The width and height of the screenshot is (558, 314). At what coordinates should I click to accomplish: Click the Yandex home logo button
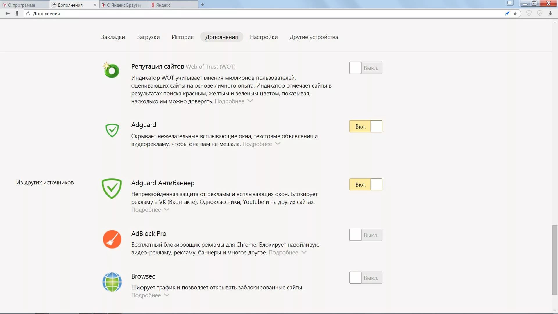(17, 13)
